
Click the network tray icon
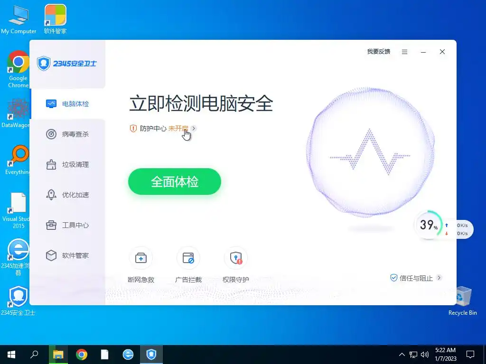413,355
